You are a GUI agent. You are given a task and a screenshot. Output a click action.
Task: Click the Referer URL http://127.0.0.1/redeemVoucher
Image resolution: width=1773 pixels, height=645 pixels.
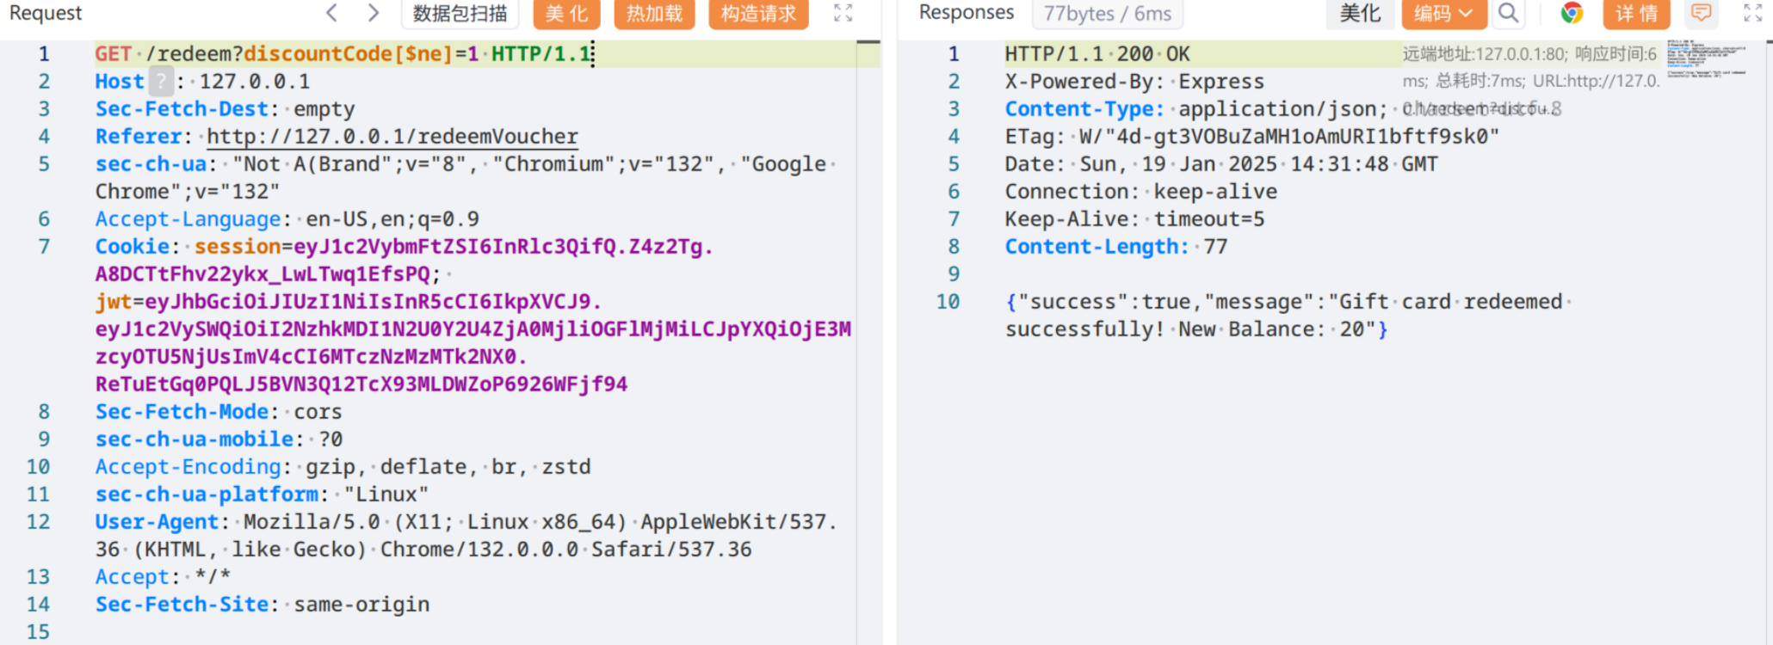click(392, 137)
